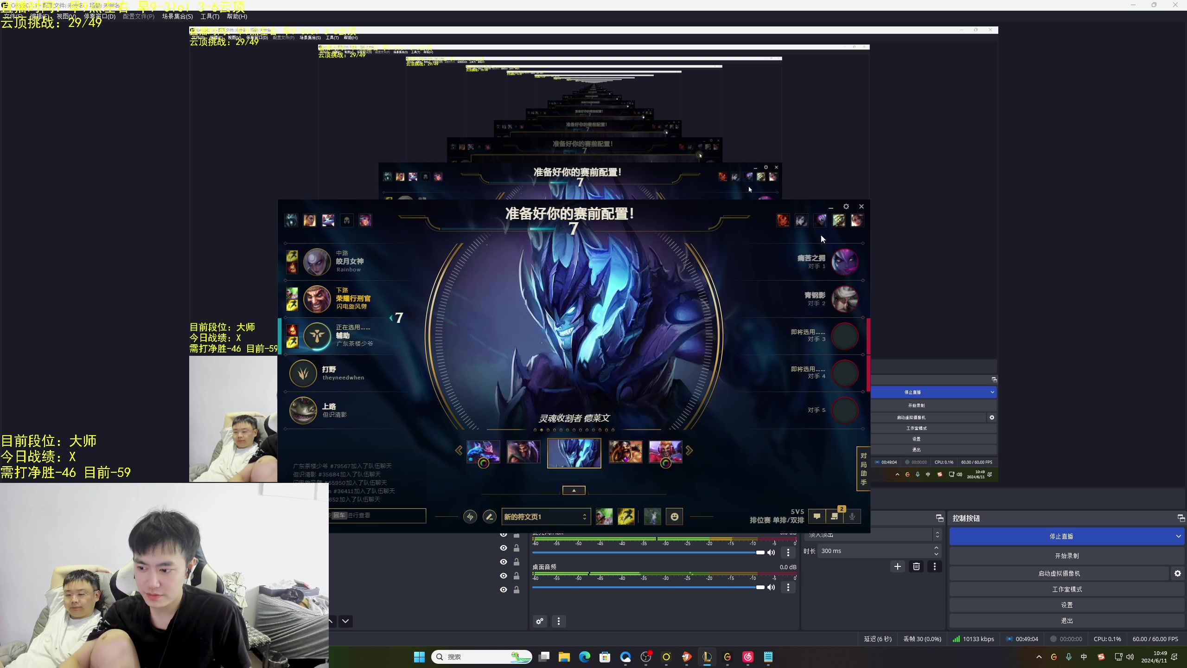
Task: Open the emote smiley face button
Action: pyautogui.click(x=674, y=516)
